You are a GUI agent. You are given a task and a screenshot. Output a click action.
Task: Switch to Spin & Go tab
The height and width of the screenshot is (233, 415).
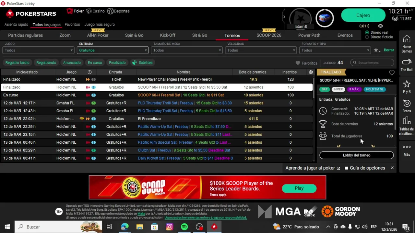pyautogui.click(x=134, y=35)
